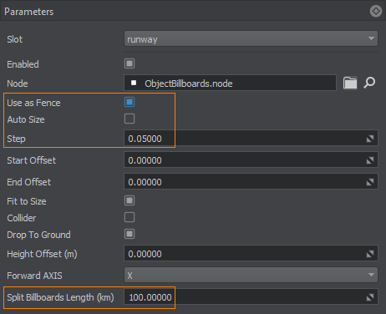This screenshot has height=314, width=386.
Task: Enable the Auto Size checkbox
Action: tap(130, 119)
